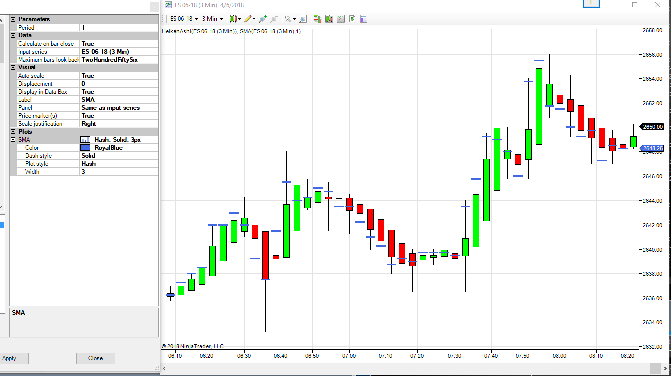Open the Maximum bars look back value
Screen dimensions: 671x376
(119, 60)
